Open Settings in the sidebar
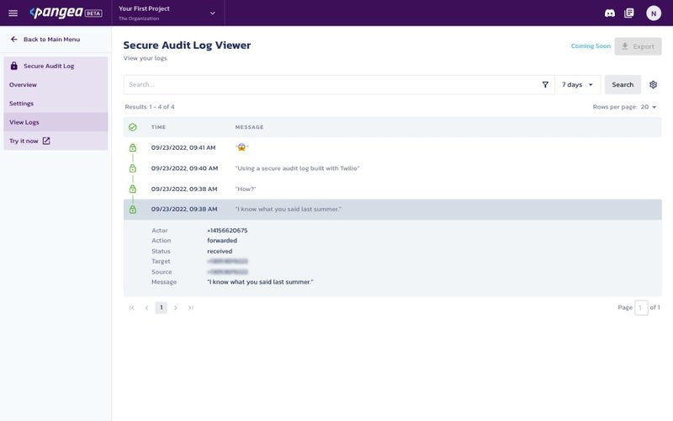673x421 pixels. point(22,104)
